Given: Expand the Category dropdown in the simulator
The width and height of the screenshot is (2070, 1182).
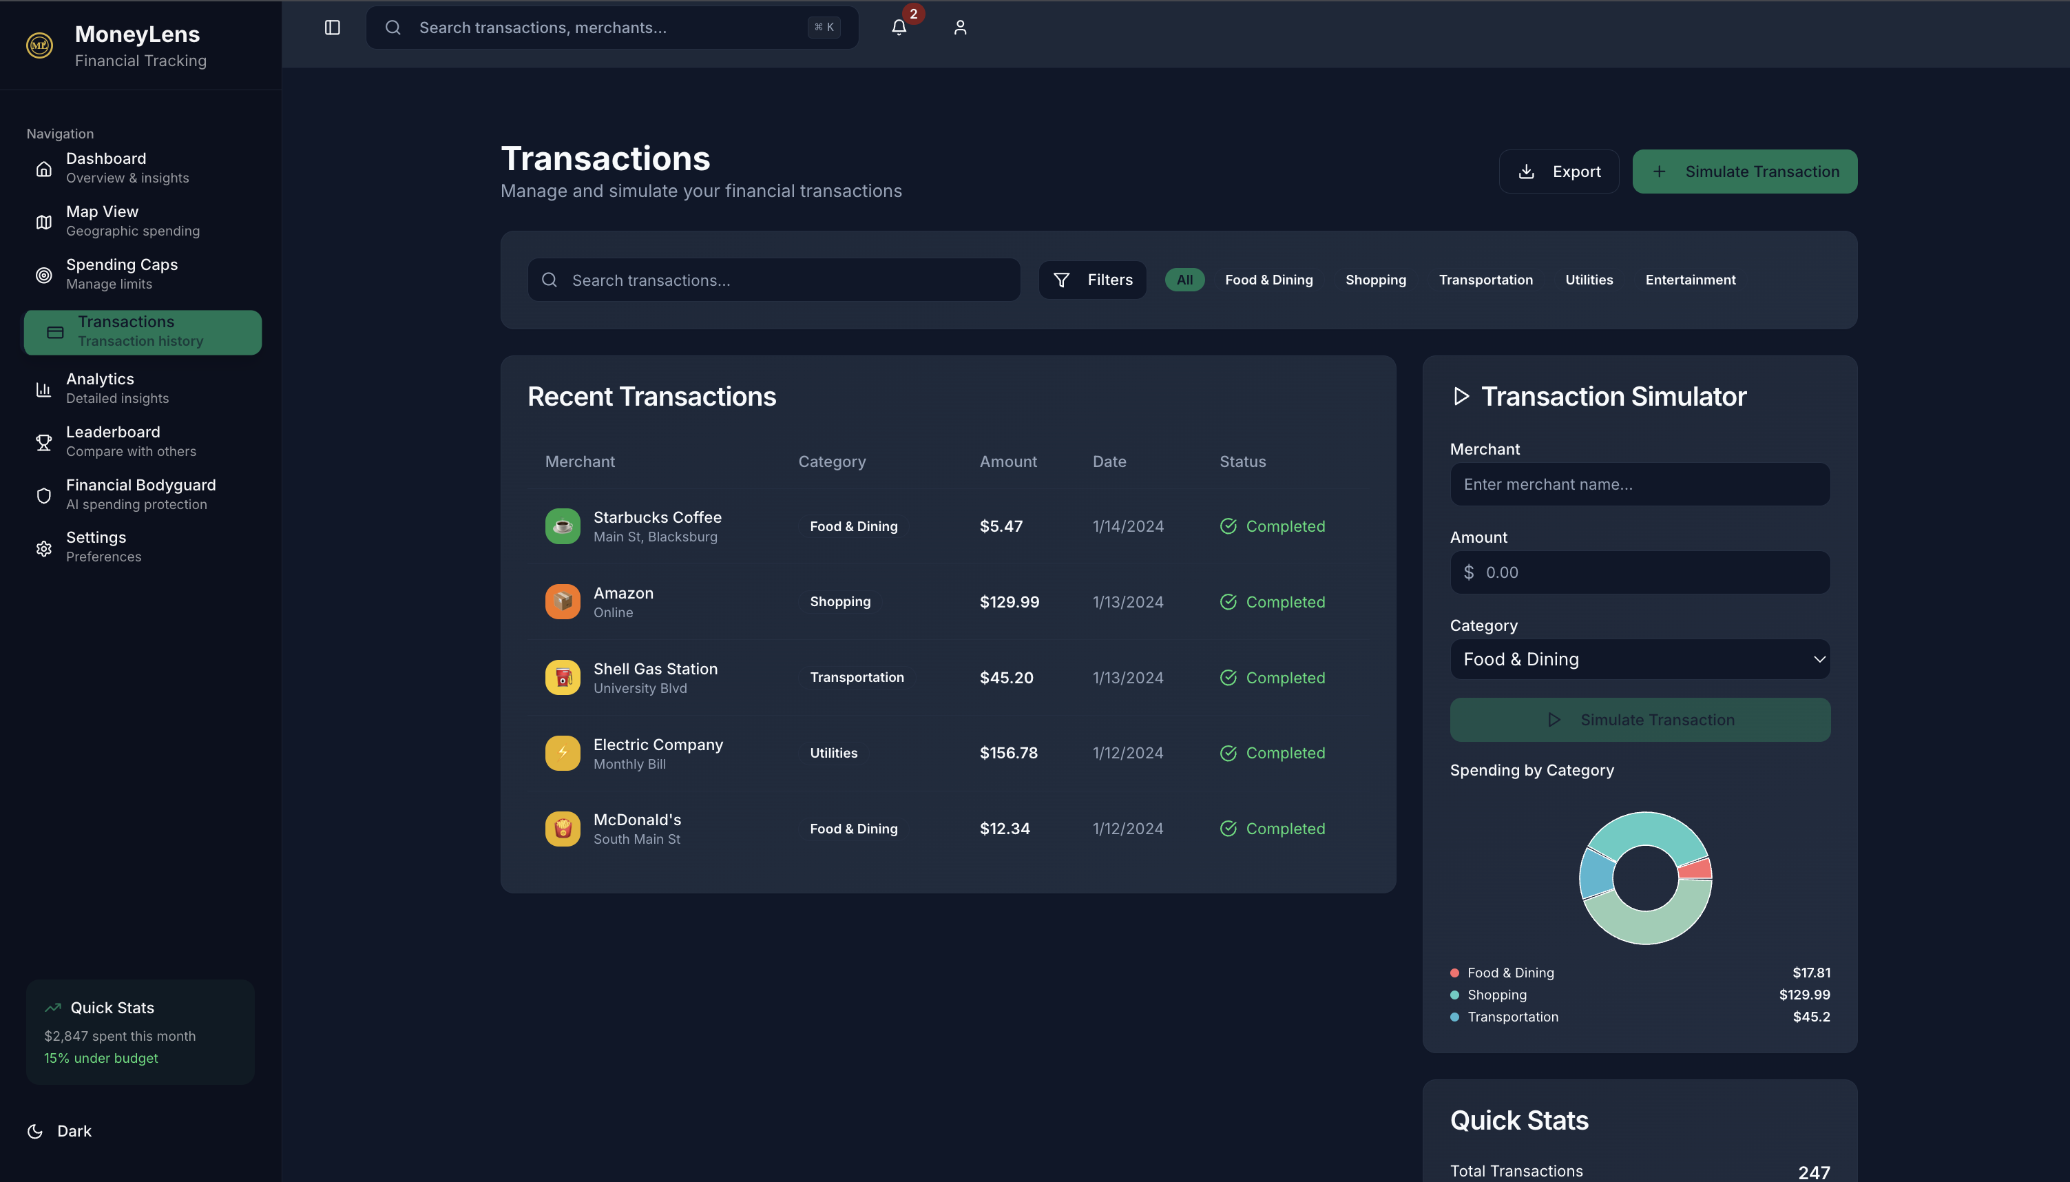Looking at the screenshot, I should coord(1639,659).
